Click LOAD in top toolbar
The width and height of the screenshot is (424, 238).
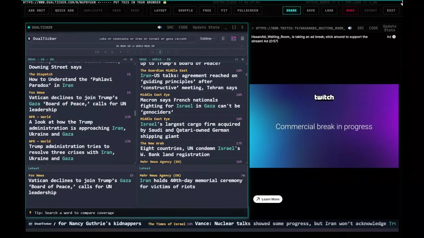click(329, 11)
